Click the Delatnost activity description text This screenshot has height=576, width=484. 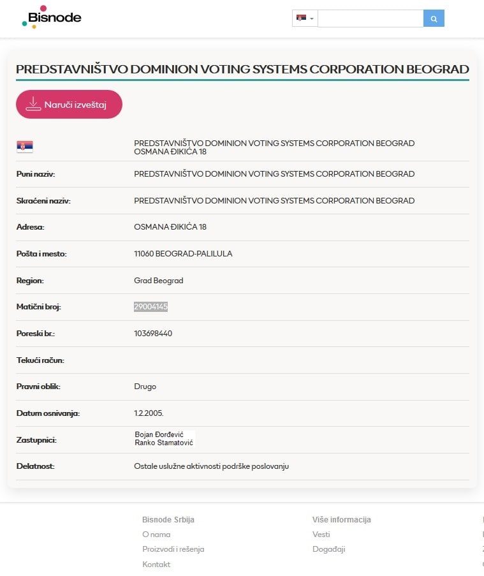[x=211, y=466]
